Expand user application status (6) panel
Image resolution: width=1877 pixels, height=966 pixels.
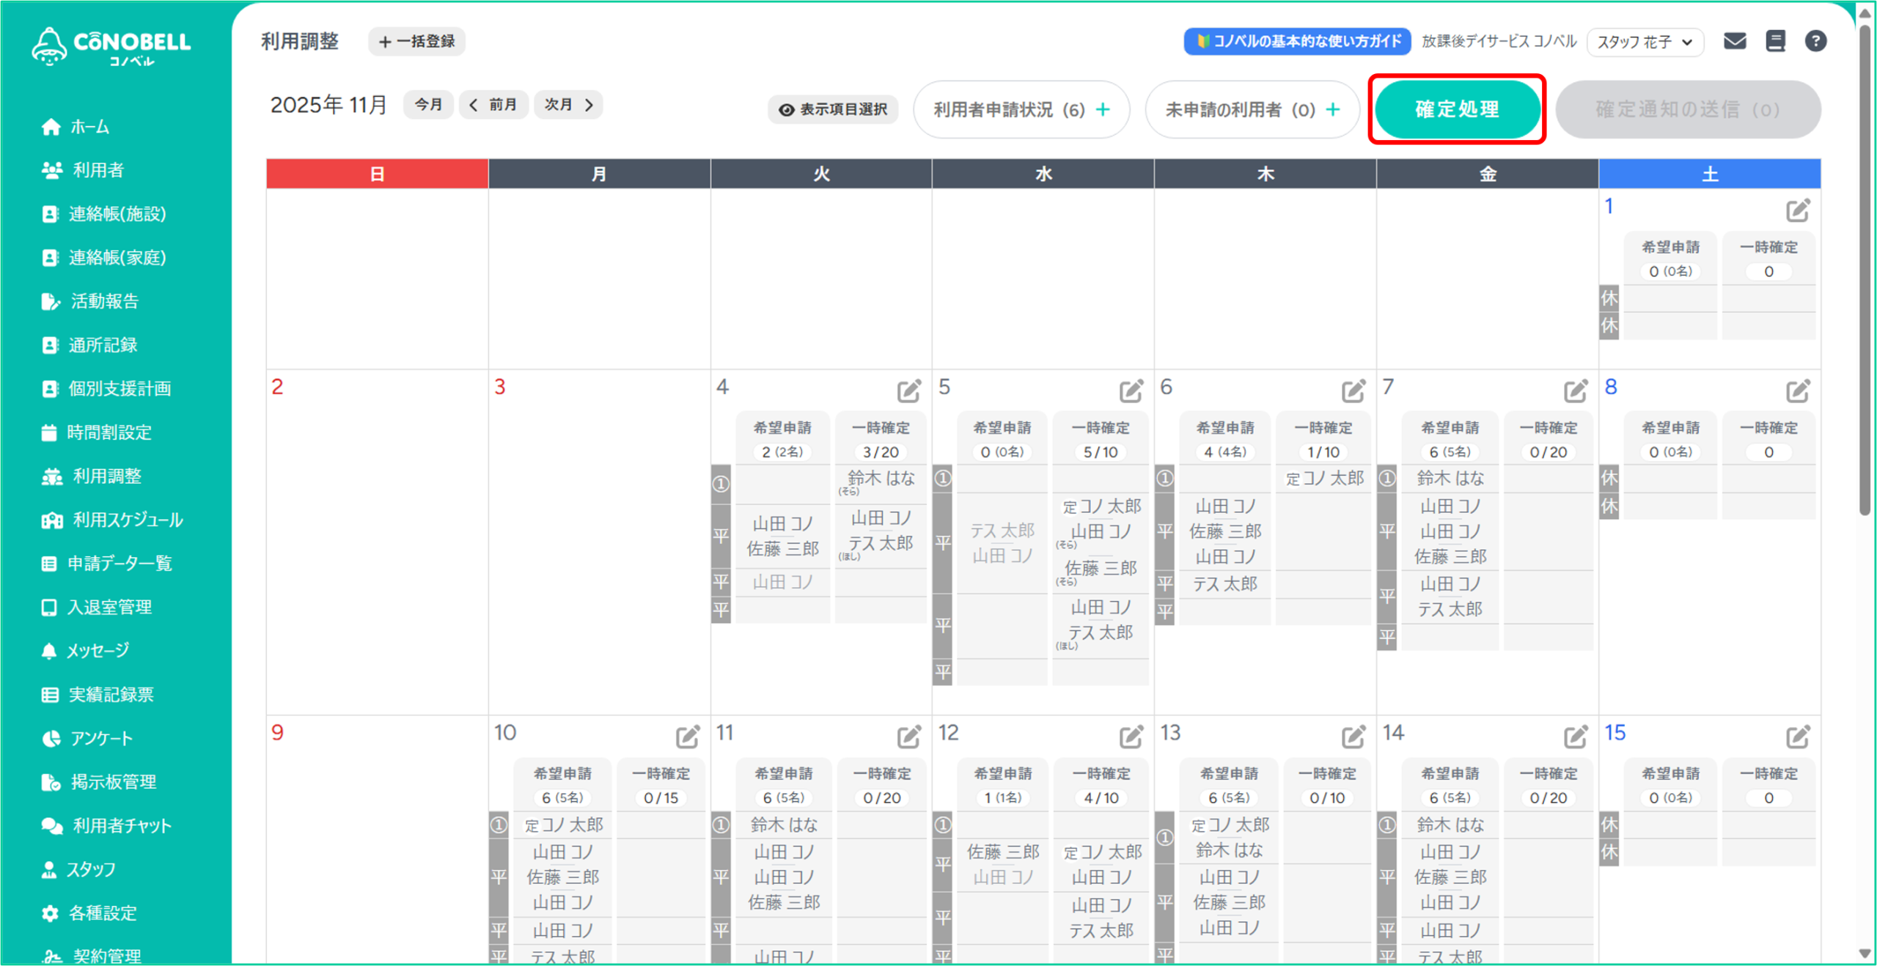pos(1021,109)
